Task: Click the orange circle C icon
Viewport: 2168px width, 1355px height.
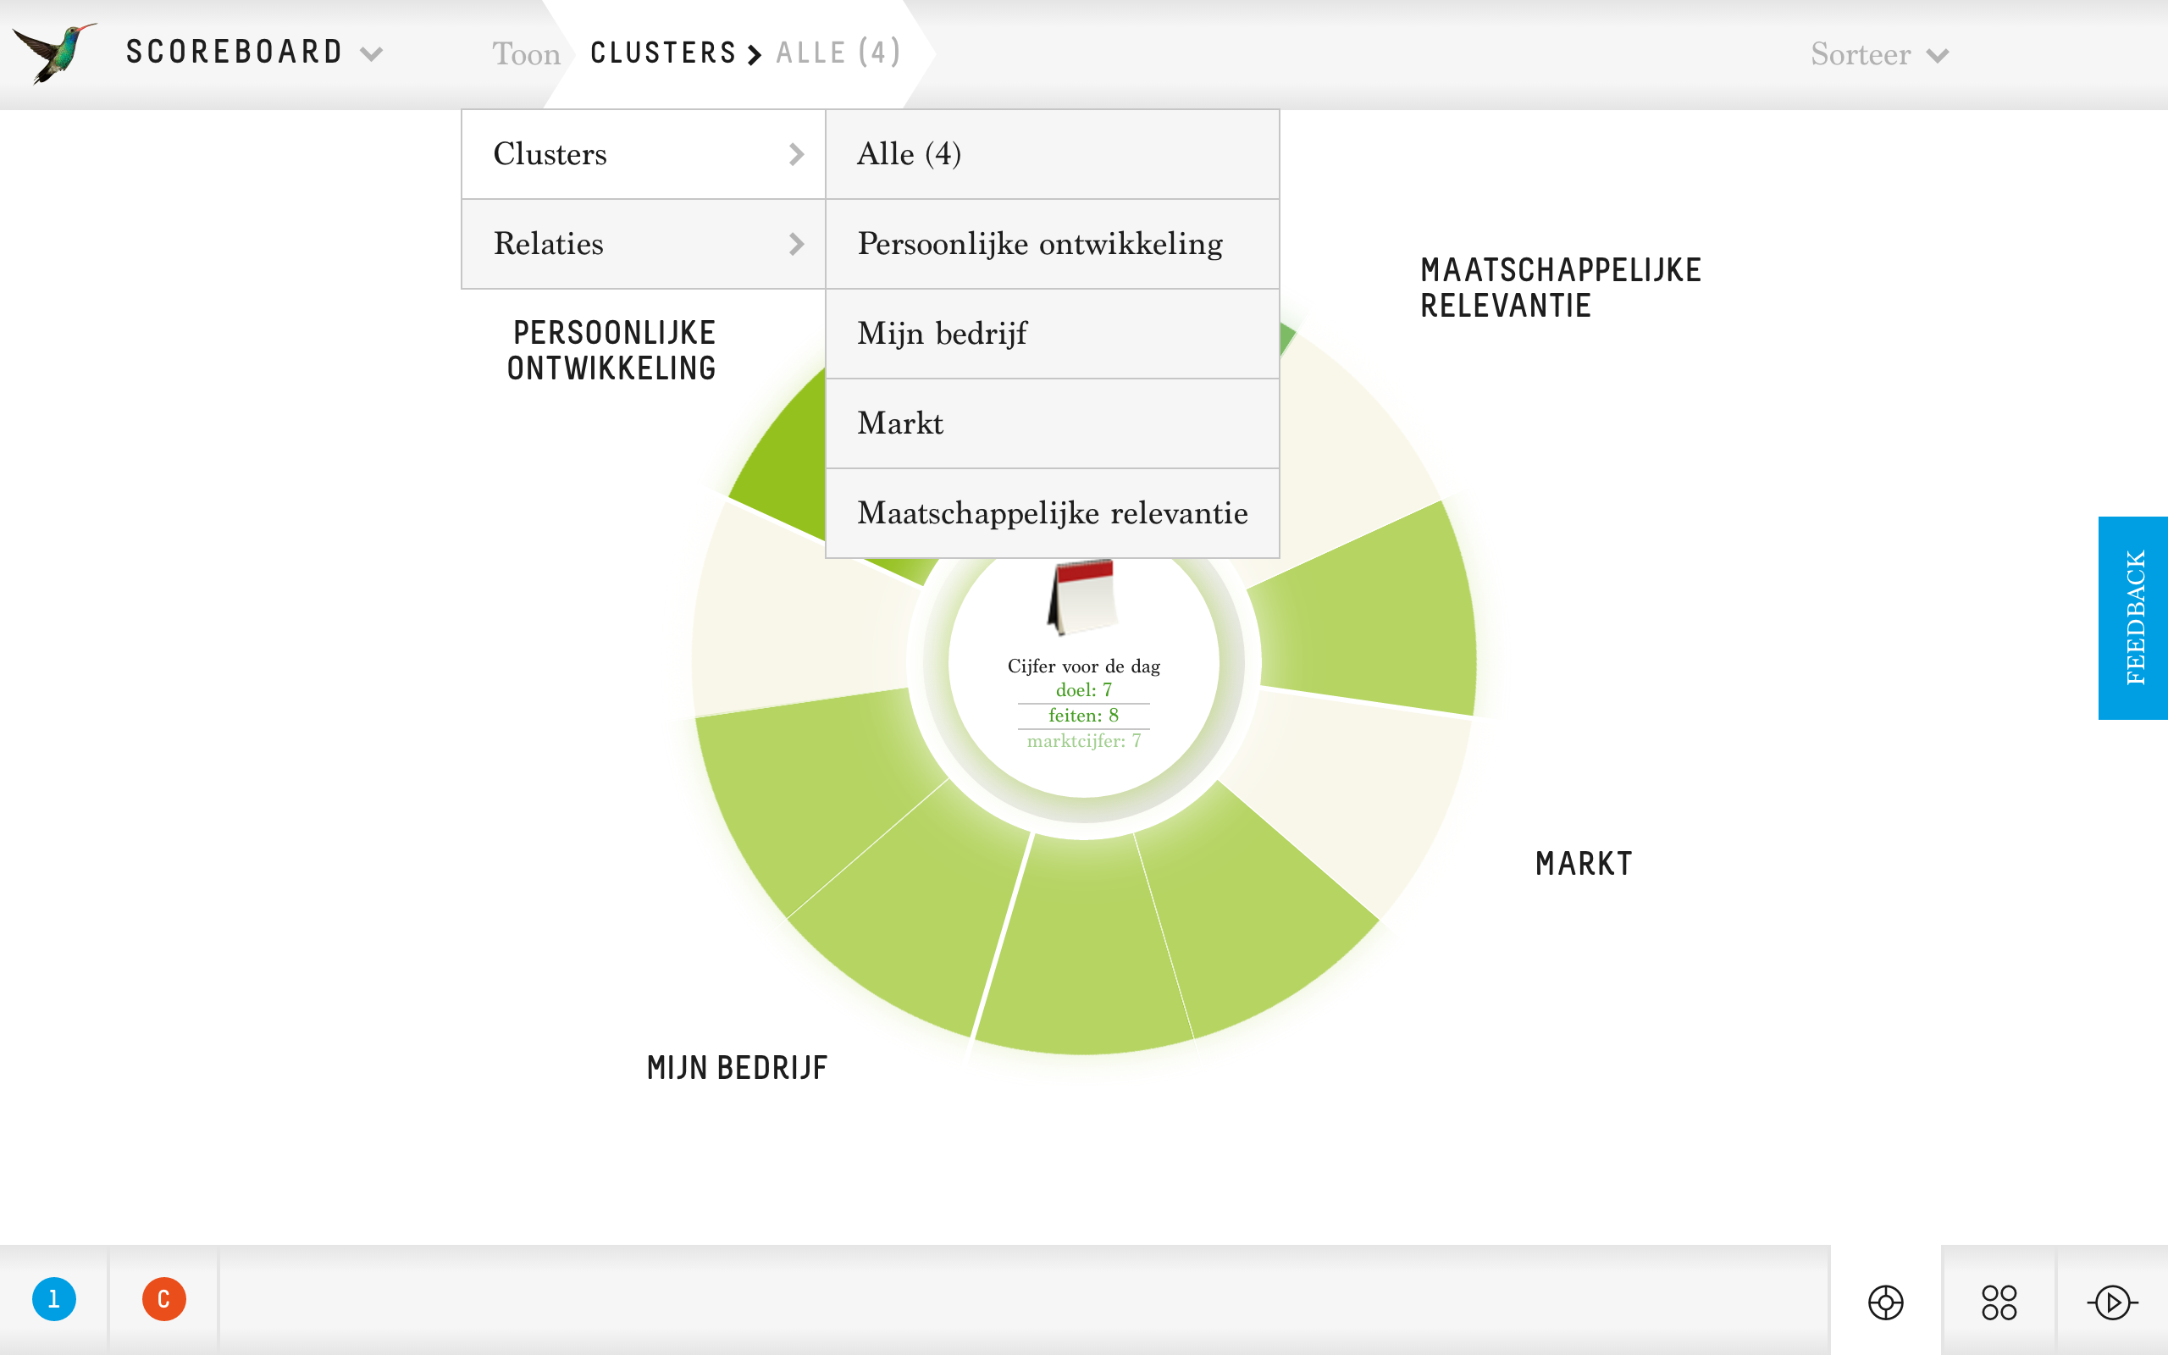Action: [x=164, y=1298]
